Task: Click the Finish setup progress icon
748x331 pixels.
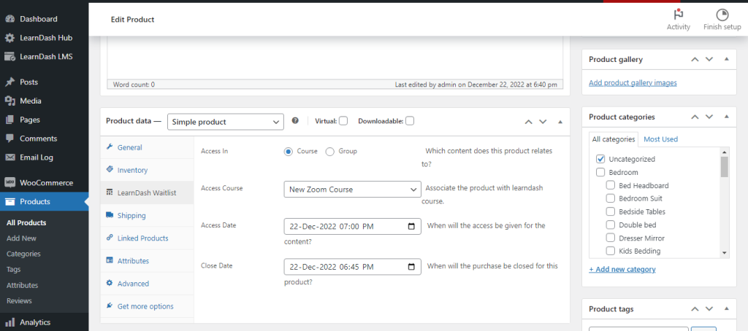Action: coord(722,14)
